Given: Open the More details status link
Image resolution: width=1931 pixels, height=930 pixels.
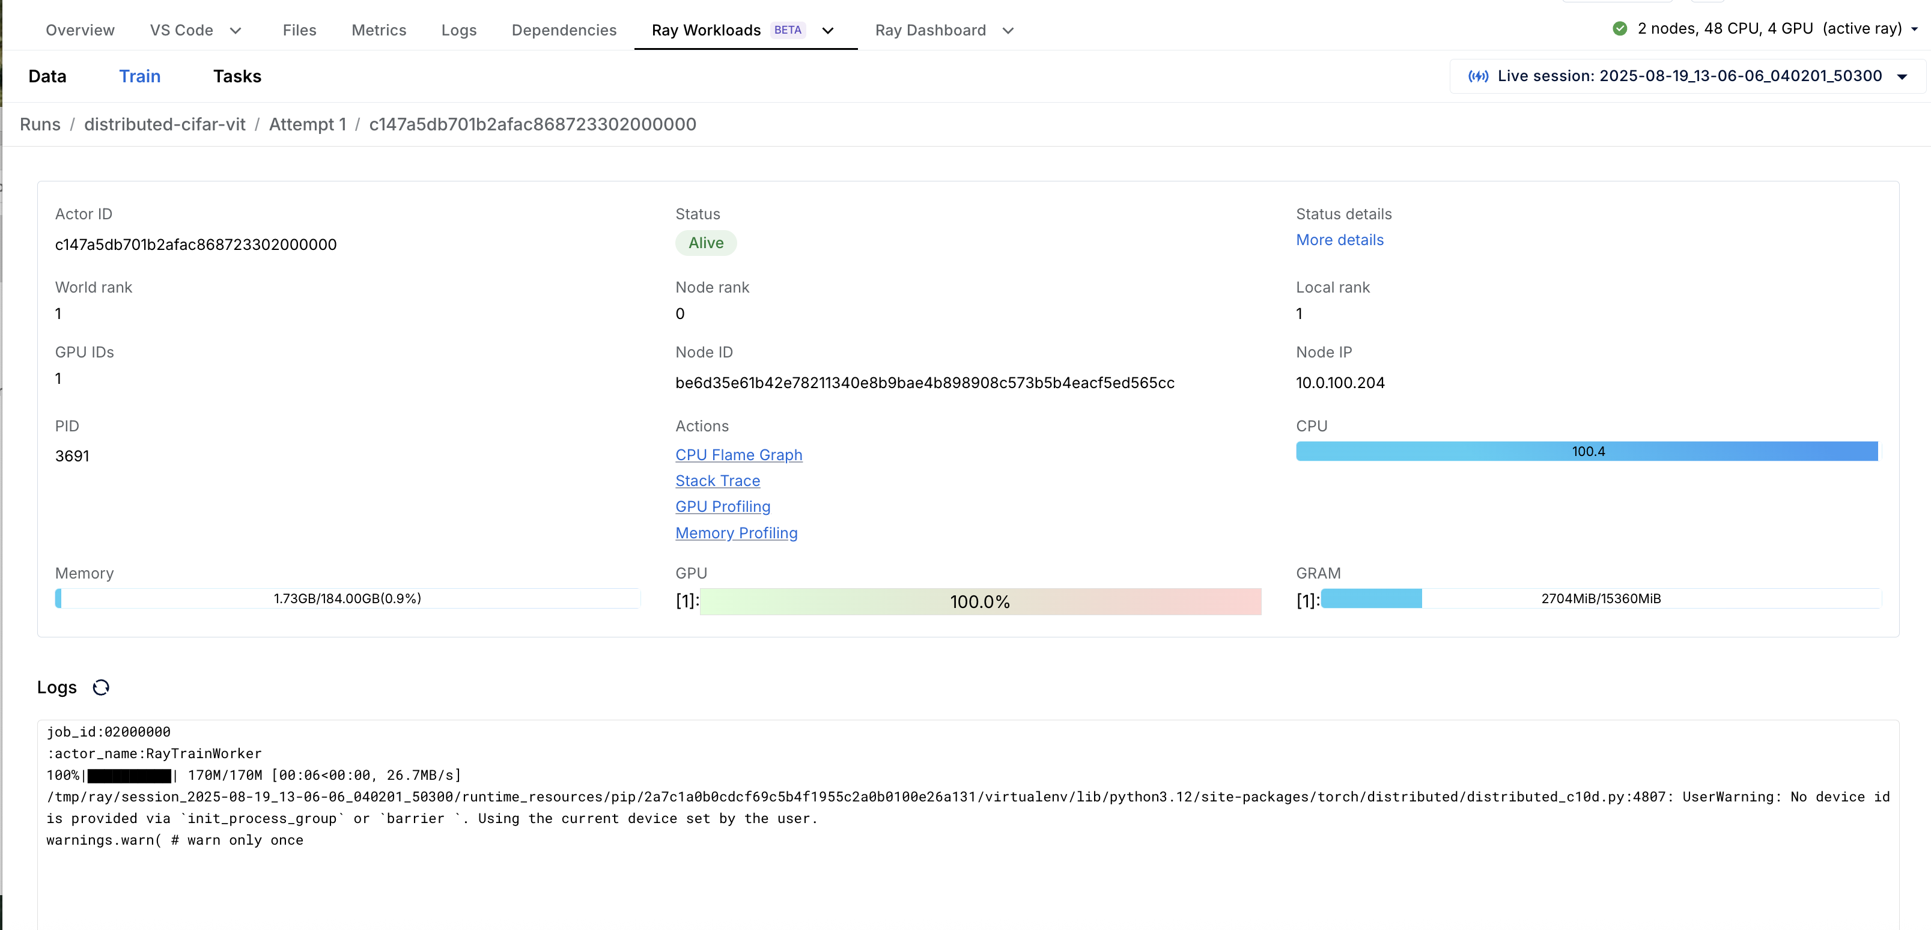Looking at the screenshot, I should tap(1340, 240).
